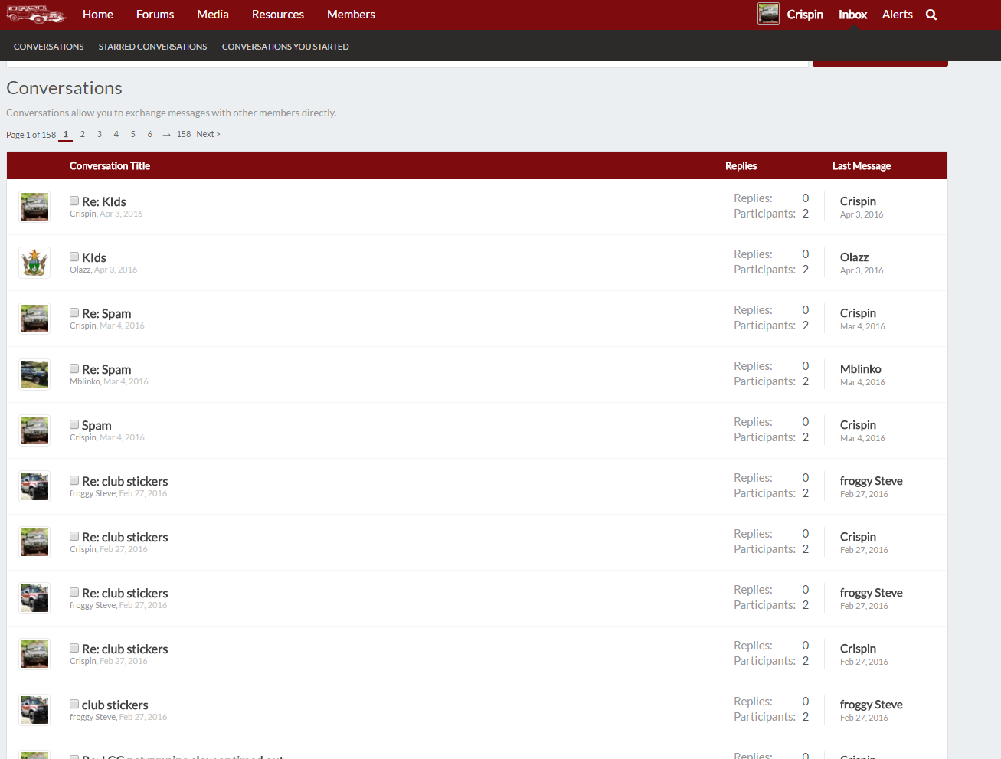This screenshot has width=1001, height=759.
Task: Go to page 3 of conversations
Action: point(100,134)
